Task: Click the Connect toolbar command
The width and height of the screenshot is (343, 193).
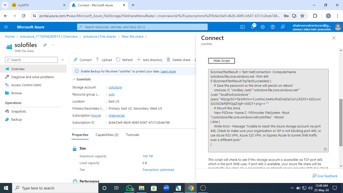Action: coord(83,60)
